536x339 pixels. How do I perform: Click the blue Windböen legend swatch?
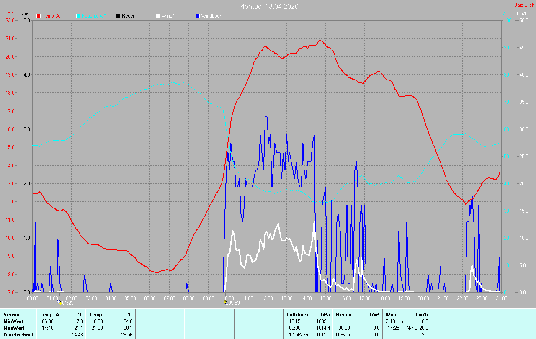(198, 16)
